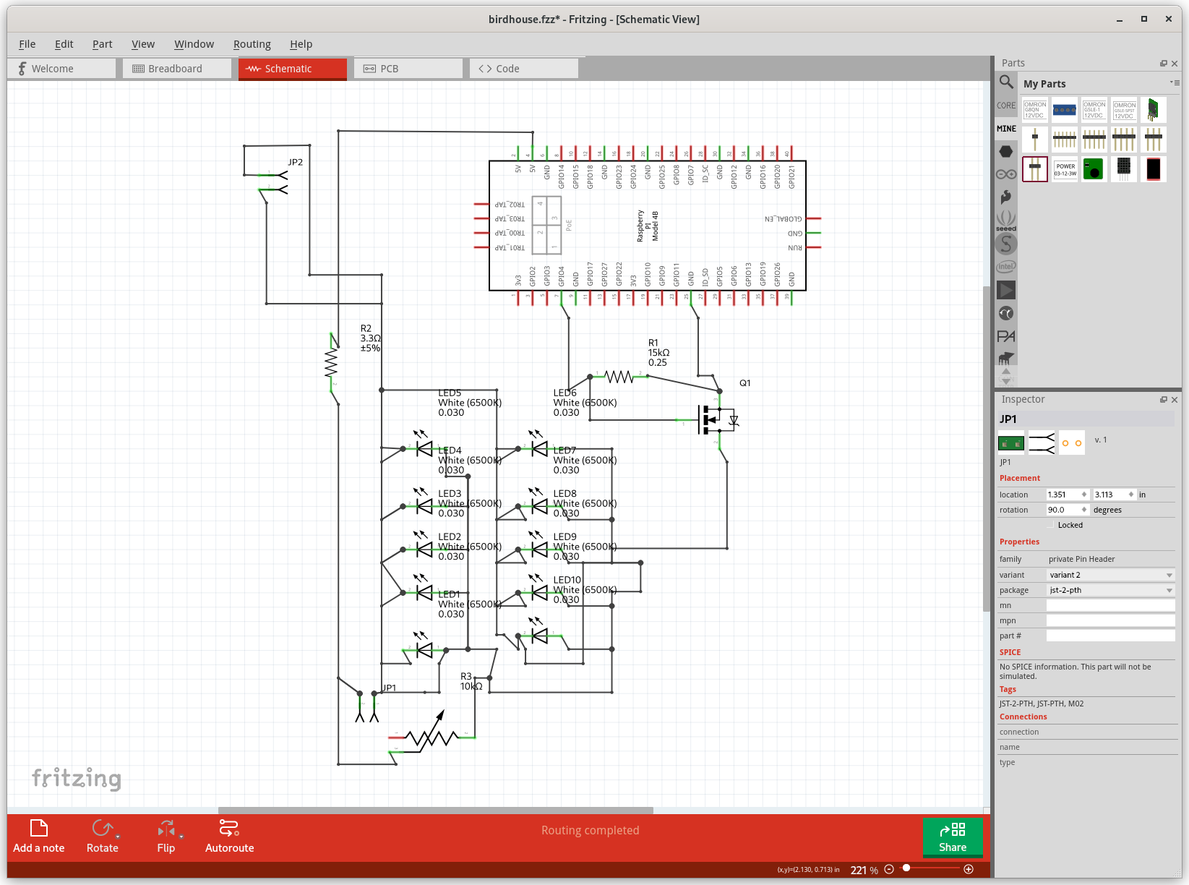The height and width of the screenshot is (885, 1189).
Task: Open the Edit menu
Action: (x=64, y=44)
